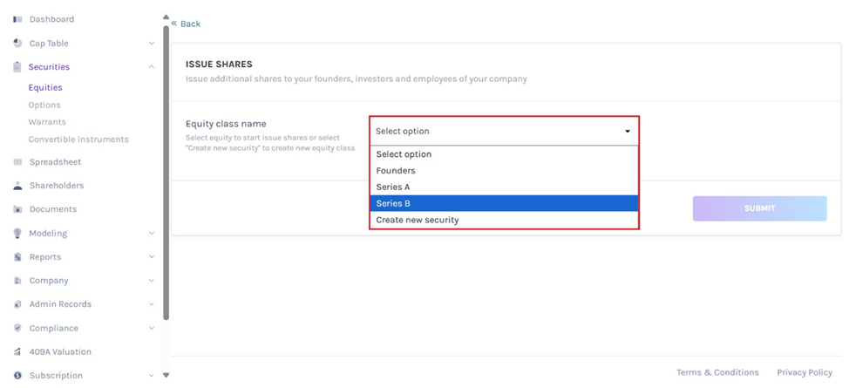Open the Equity class name dropdown
The width and height of the screenshot is (849, 388).
point(504,131)
